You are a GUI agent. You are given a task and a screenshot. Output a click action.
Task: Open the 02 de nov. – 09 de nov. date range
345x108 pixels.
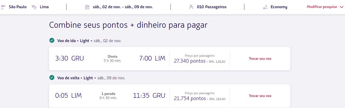point(123,7)
